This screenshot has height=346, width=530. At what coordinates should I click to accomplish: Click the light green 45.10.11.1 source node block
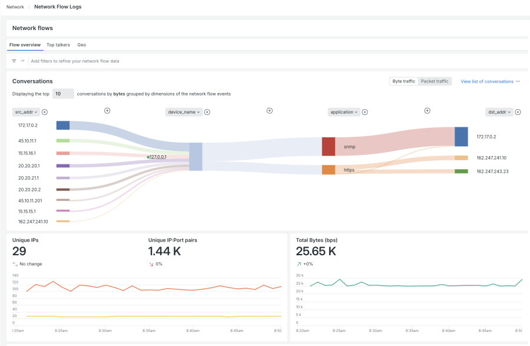coord(63,141)
